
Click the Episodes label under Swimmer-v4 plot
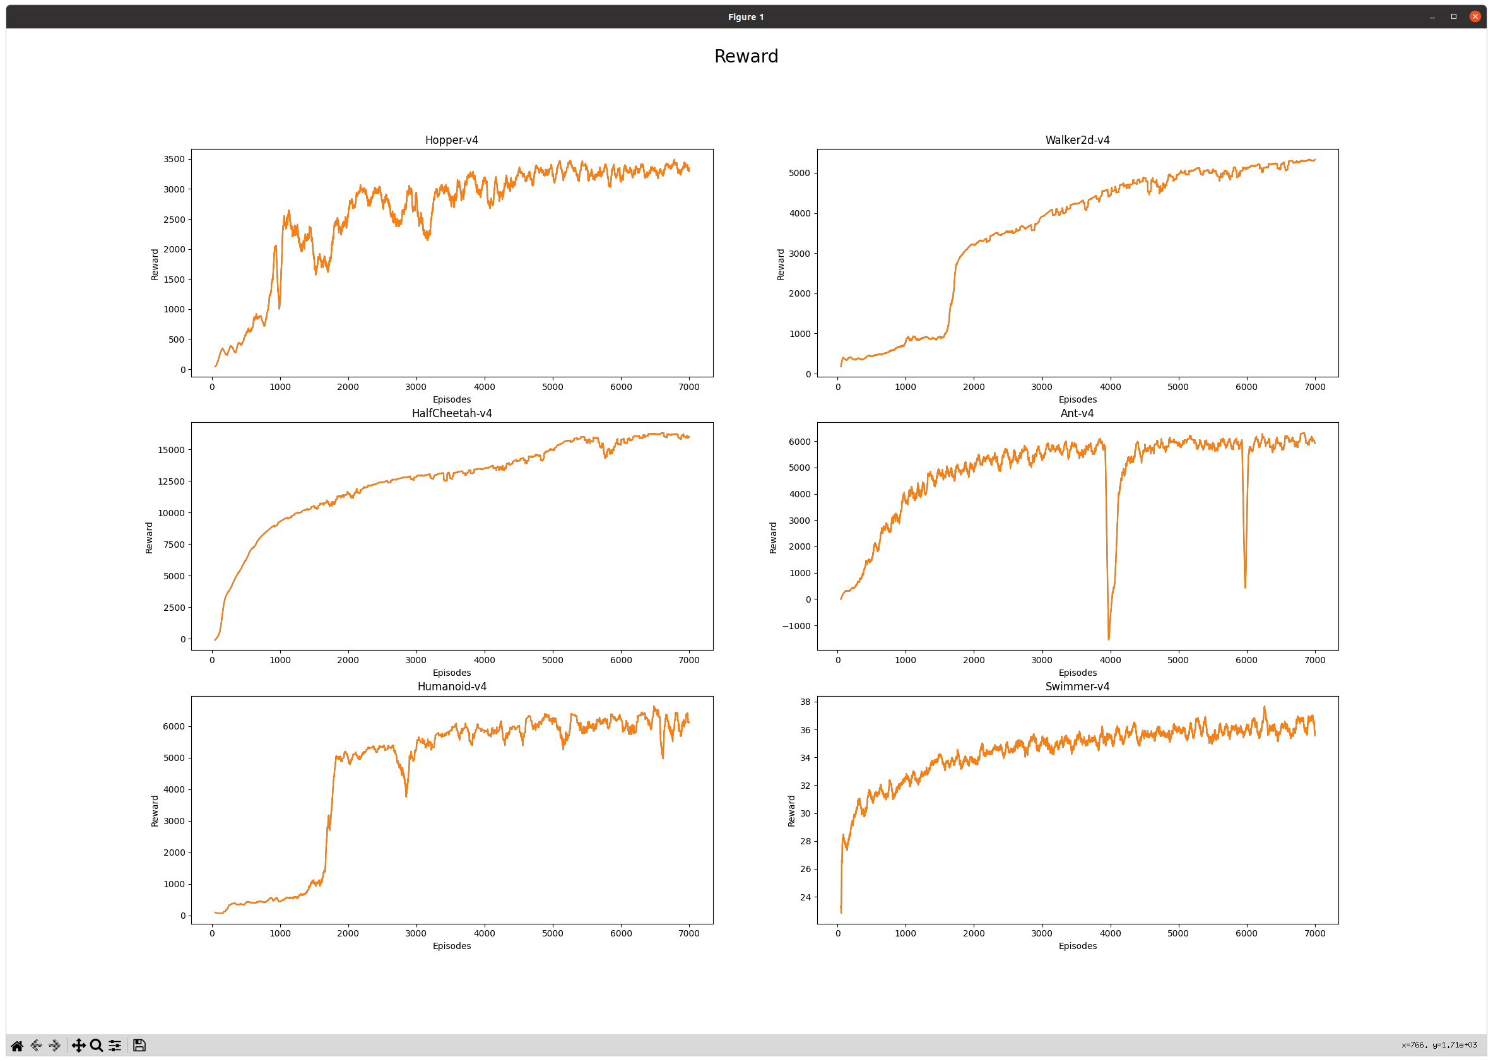click(1077, 946)
